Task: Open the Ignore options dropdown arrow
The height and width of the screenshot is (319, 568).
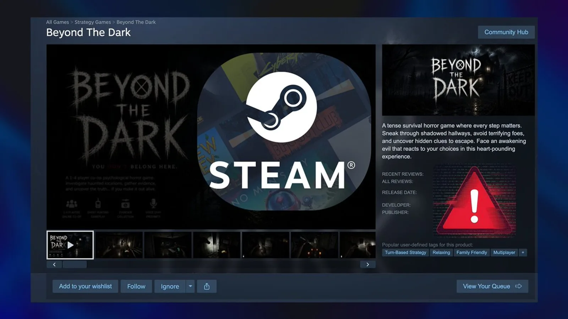Action: tap(190, 286)
